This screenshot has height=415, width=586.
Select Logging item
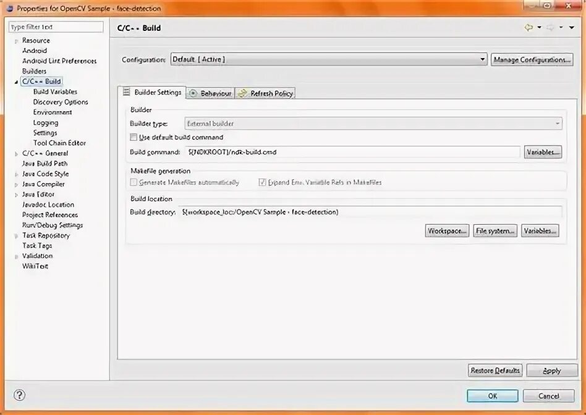click(46, 122)
